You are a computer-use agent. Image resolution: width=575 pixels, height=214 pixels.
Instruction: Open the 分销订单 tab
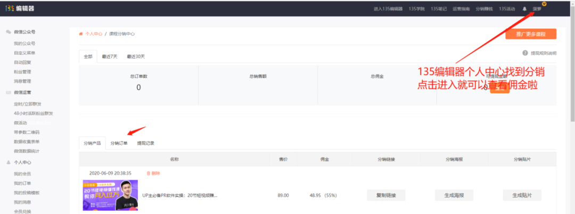pyautogui.click(x=119, y=143)
